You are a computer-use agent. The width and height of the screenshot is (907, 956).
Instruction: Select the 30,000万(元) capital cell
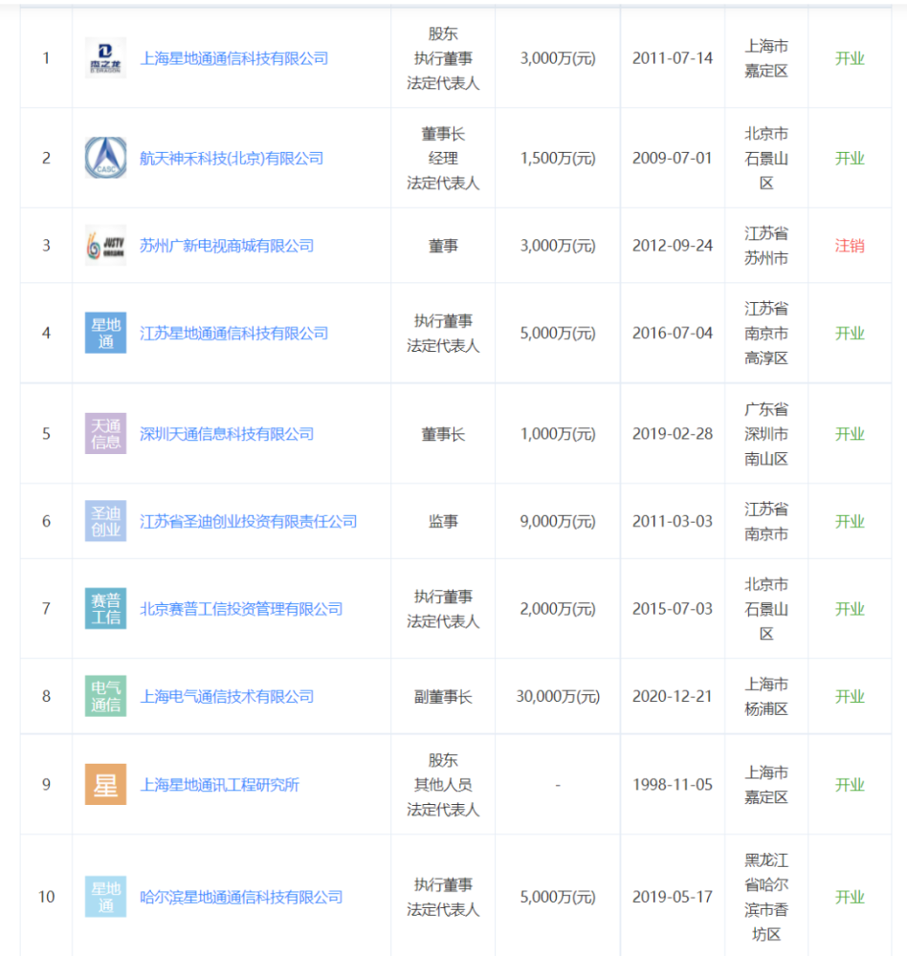pyautogui.click(x=558, y=696)
